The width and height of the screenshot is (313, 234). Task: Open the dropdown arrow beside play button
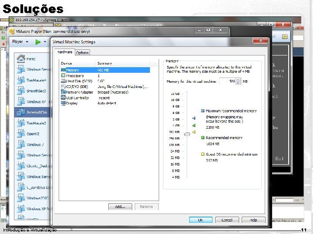[45, 42]
